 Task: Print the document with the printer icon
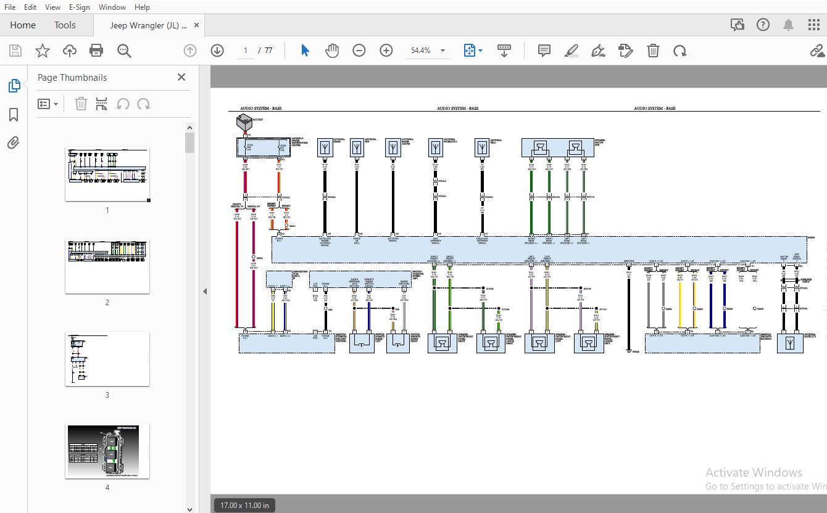96,51
